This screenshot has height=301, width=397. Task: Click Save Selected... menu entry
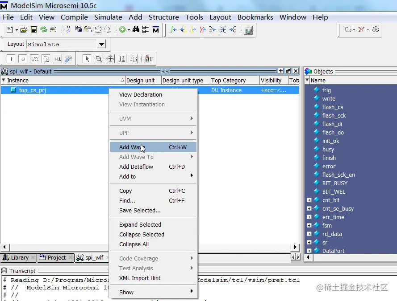(x=153, y=210)
